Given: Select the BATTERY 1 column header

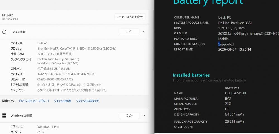Looking at the screenshot, I should 232,88.
